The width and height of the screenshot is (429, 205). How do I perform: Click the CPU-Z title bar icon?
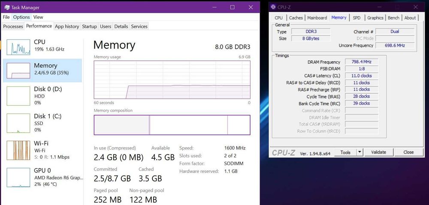[x=273, y=7]
